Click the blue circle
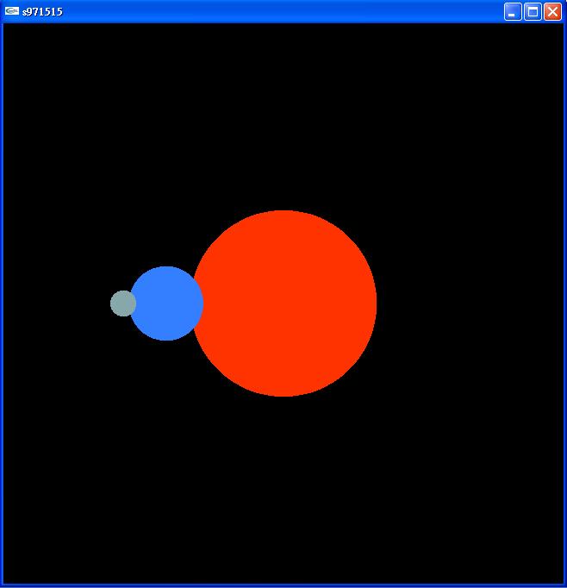This screenshot has height=588, width=567. tap(167, 303)
